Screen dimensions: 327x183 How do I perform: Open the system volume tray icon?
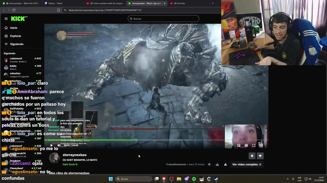(310, 179)
